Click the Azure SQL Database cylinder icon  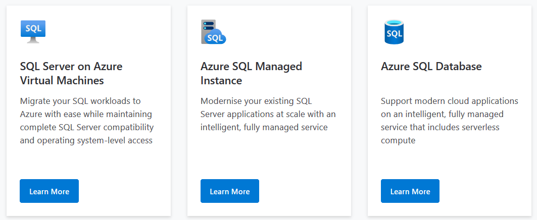click(394, 32)
